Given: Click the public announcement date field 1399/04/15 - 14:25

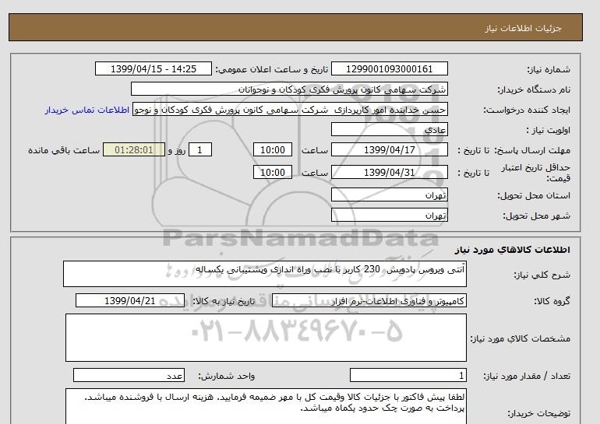Looking at the screenshot, I should (153, 68).
